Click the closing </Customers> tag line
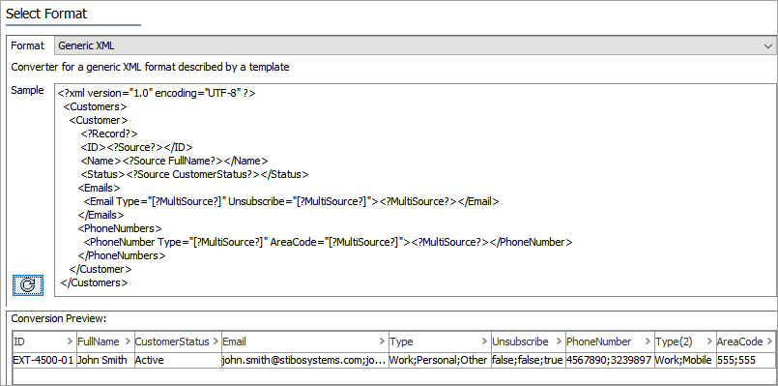 tap(95, 282)
